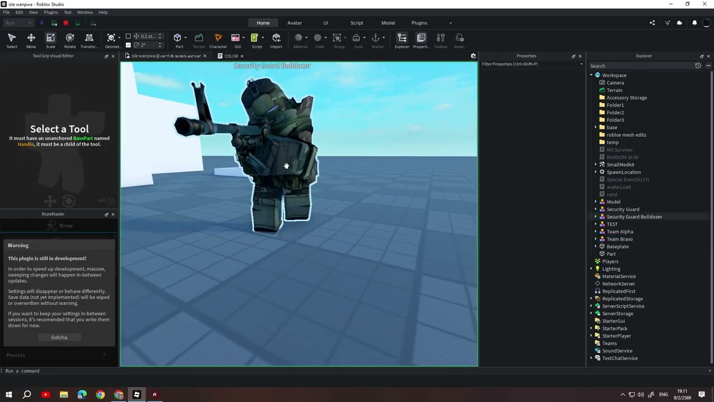Open the Explorer more options menu

point(708,66)
